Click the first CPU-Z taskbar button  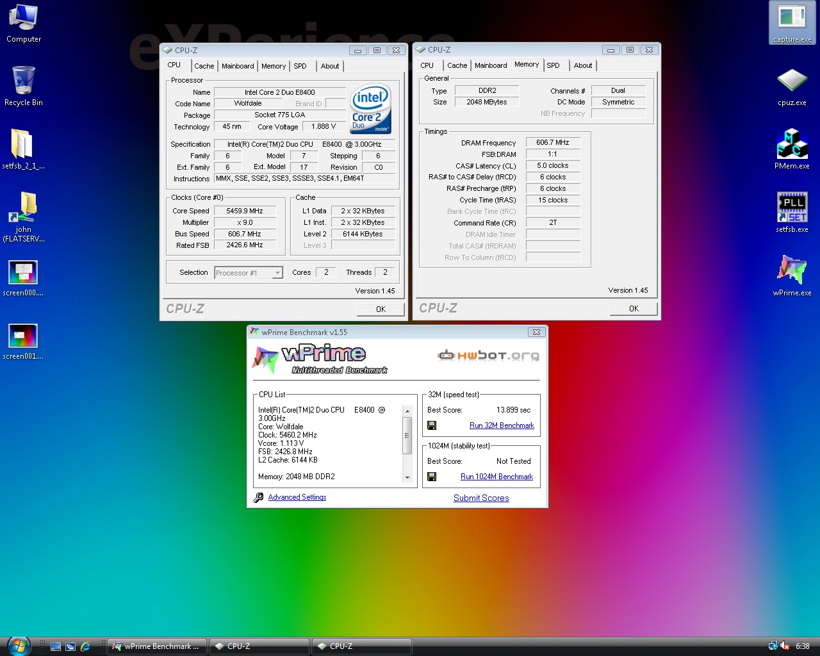click(259, 646)
